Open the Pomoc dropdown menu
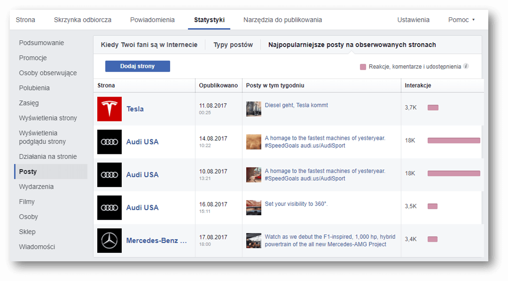The width and height of the screenshot is (508, 281). pyautogui.click(x=461, y=20)
